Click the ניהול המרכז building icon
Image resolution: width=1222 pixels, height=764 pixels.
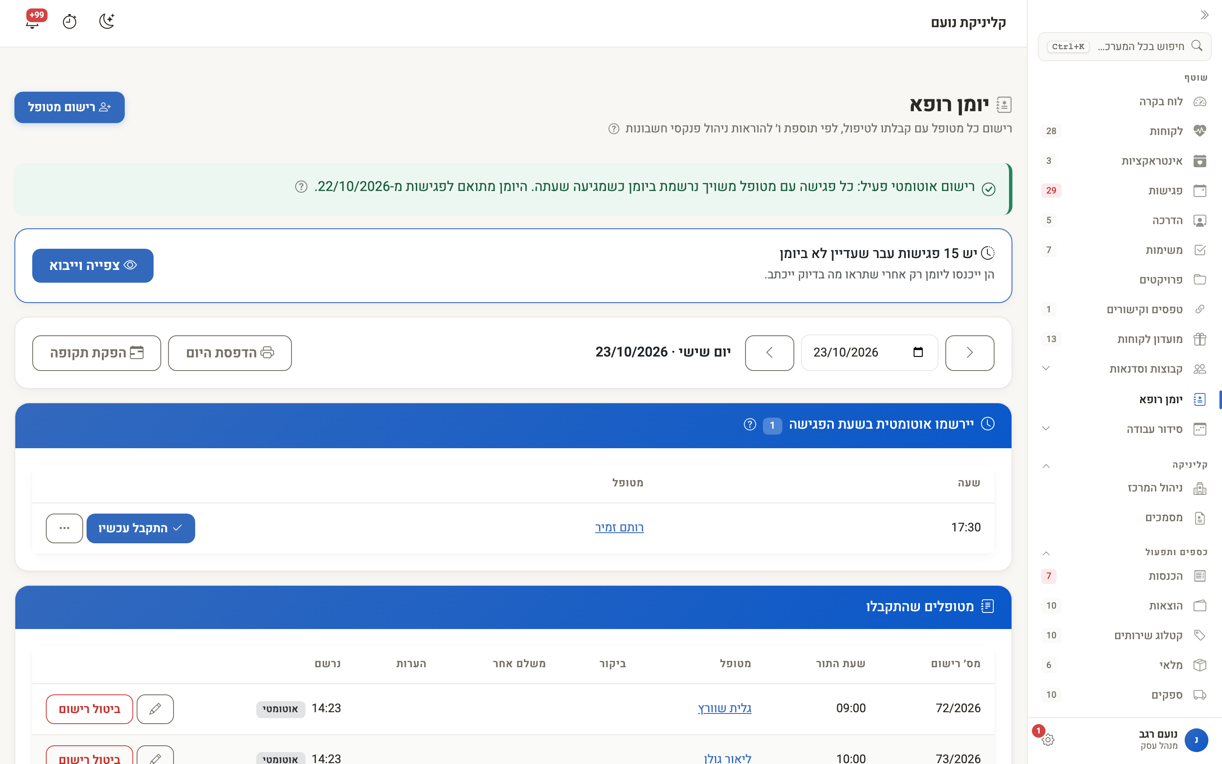[x=1200, y=488]
